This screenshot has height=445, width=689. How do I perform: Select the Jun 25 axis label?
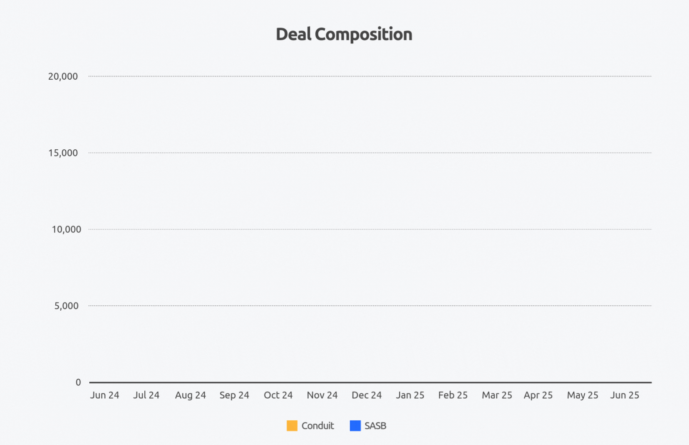pos(624,395)
